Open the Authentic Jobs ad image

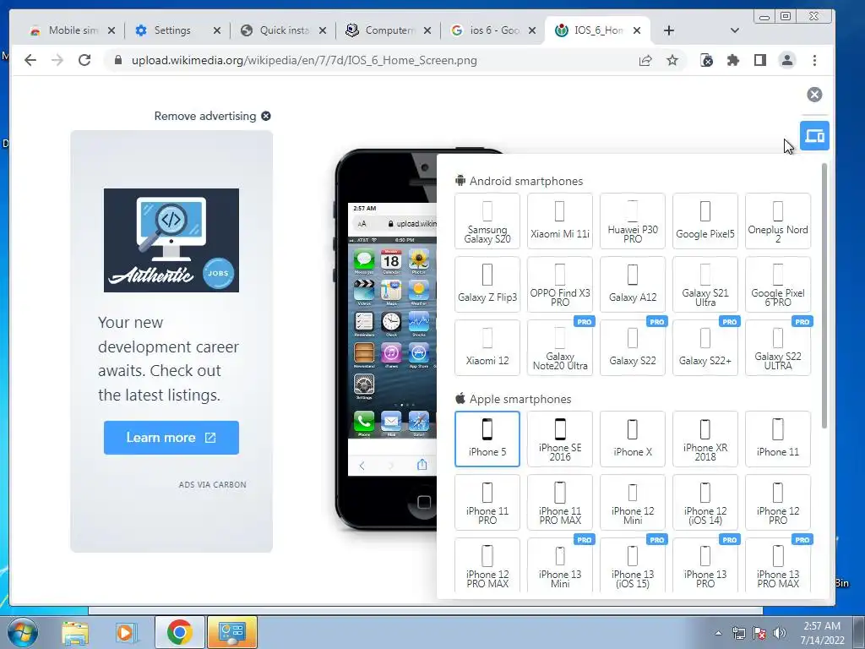(x=171, y=240)
